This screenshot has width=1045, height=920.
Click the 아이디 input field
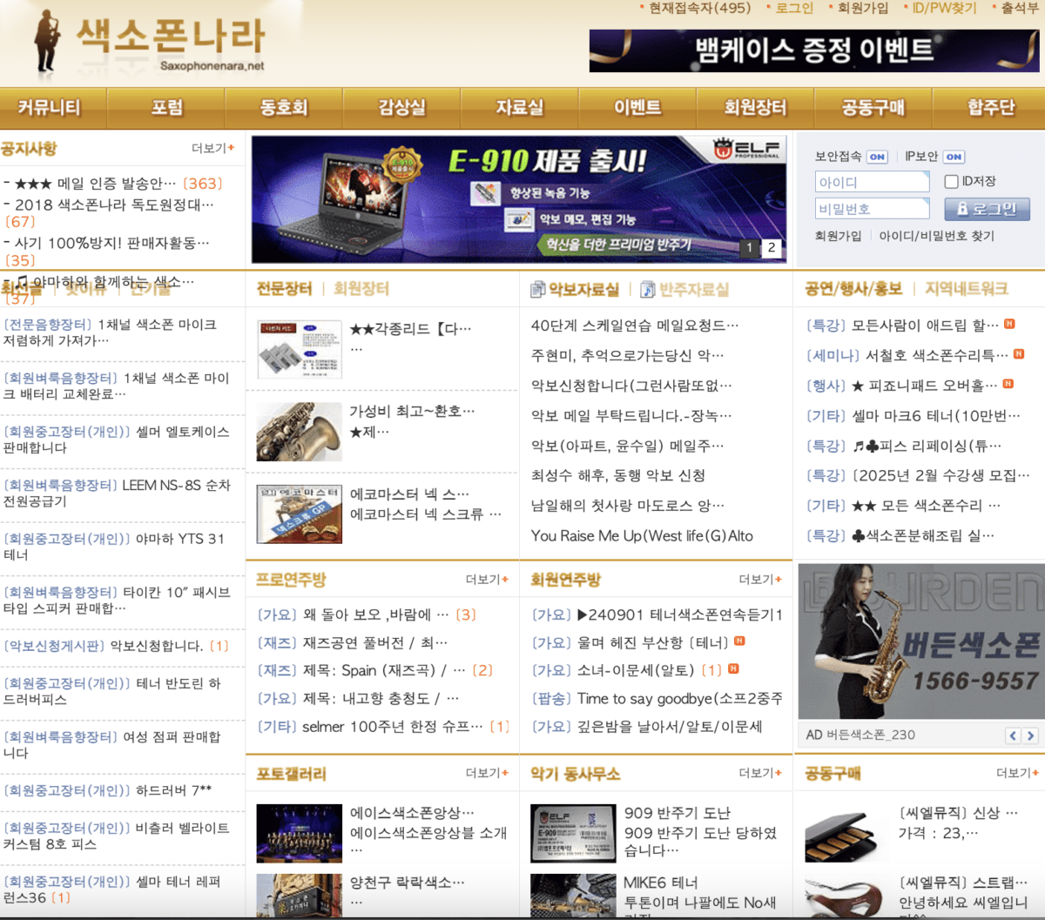[873, 182]
